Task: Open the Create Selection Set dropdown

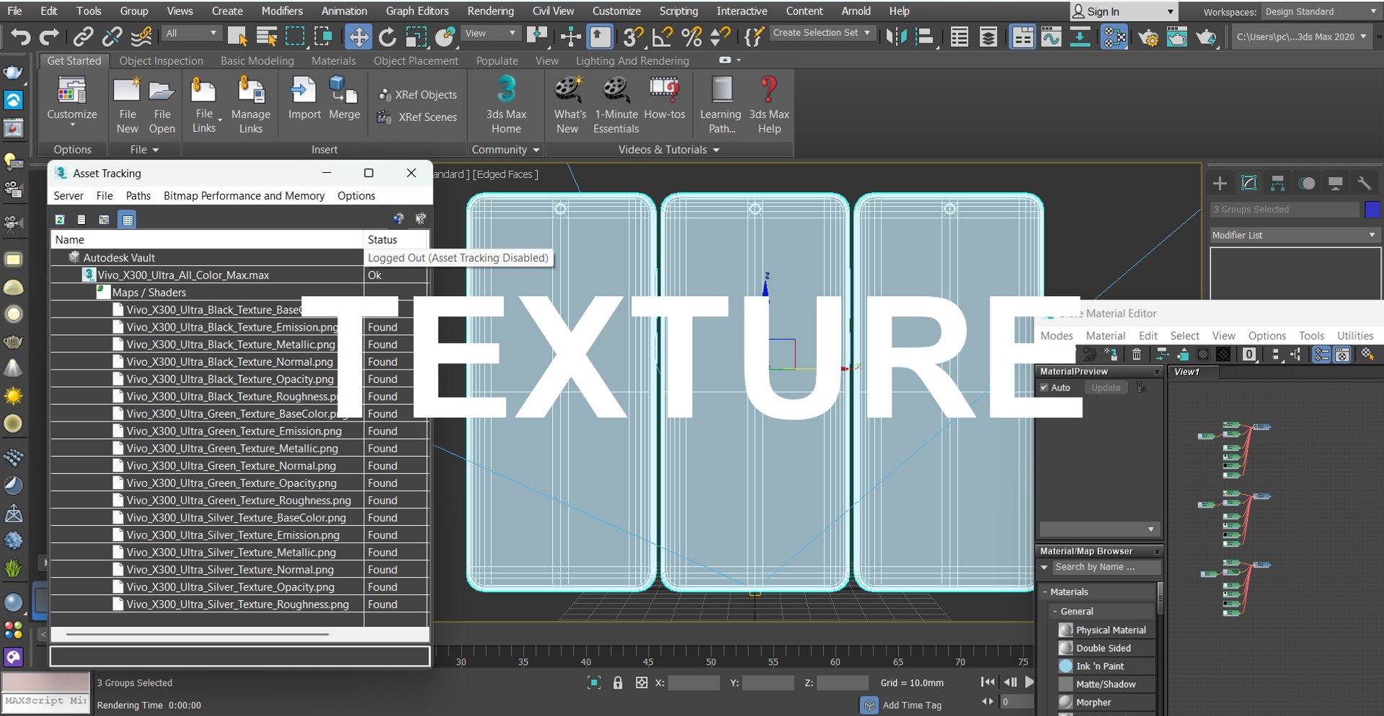Action: pos(822,33)
